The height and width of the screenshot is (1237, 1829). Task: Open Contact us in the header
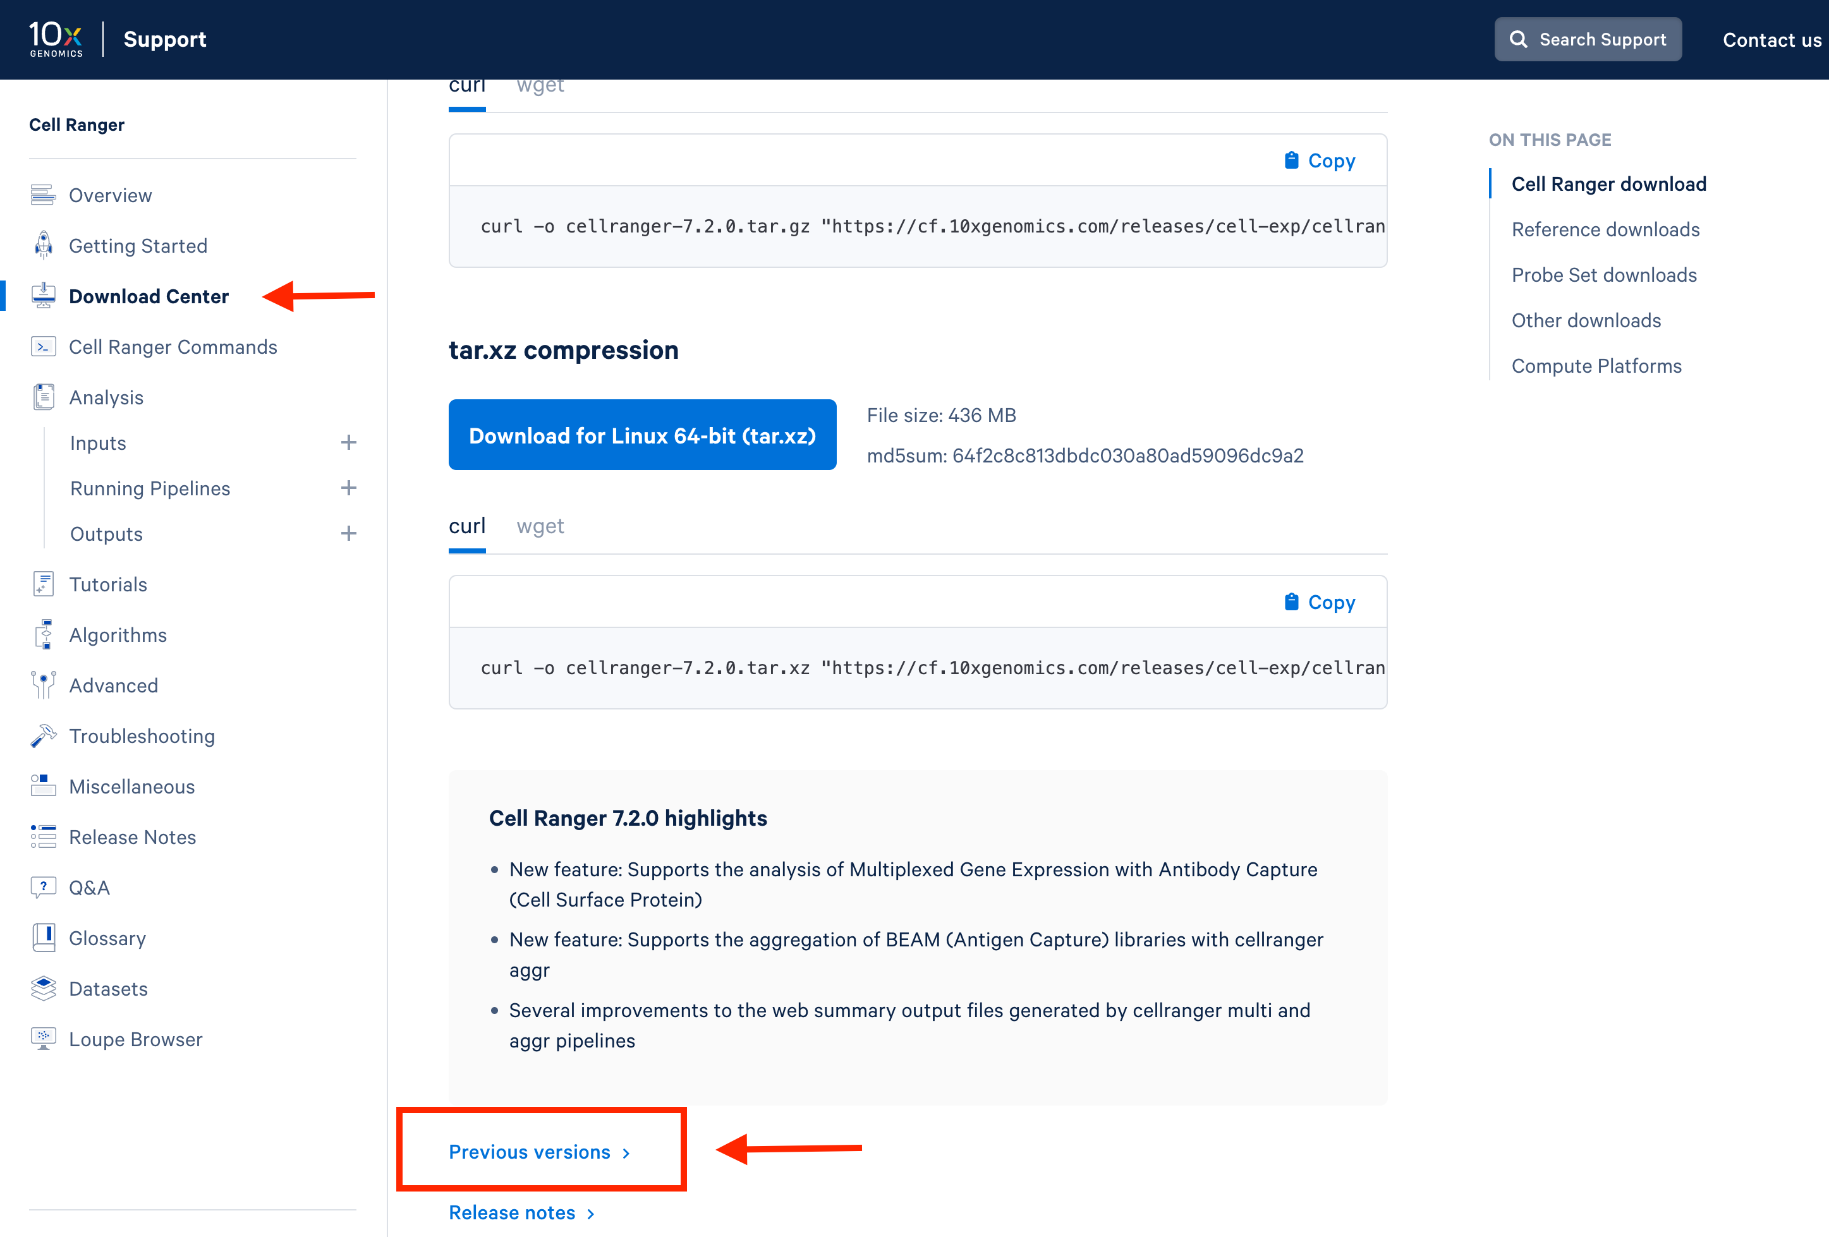(1771, 40)
